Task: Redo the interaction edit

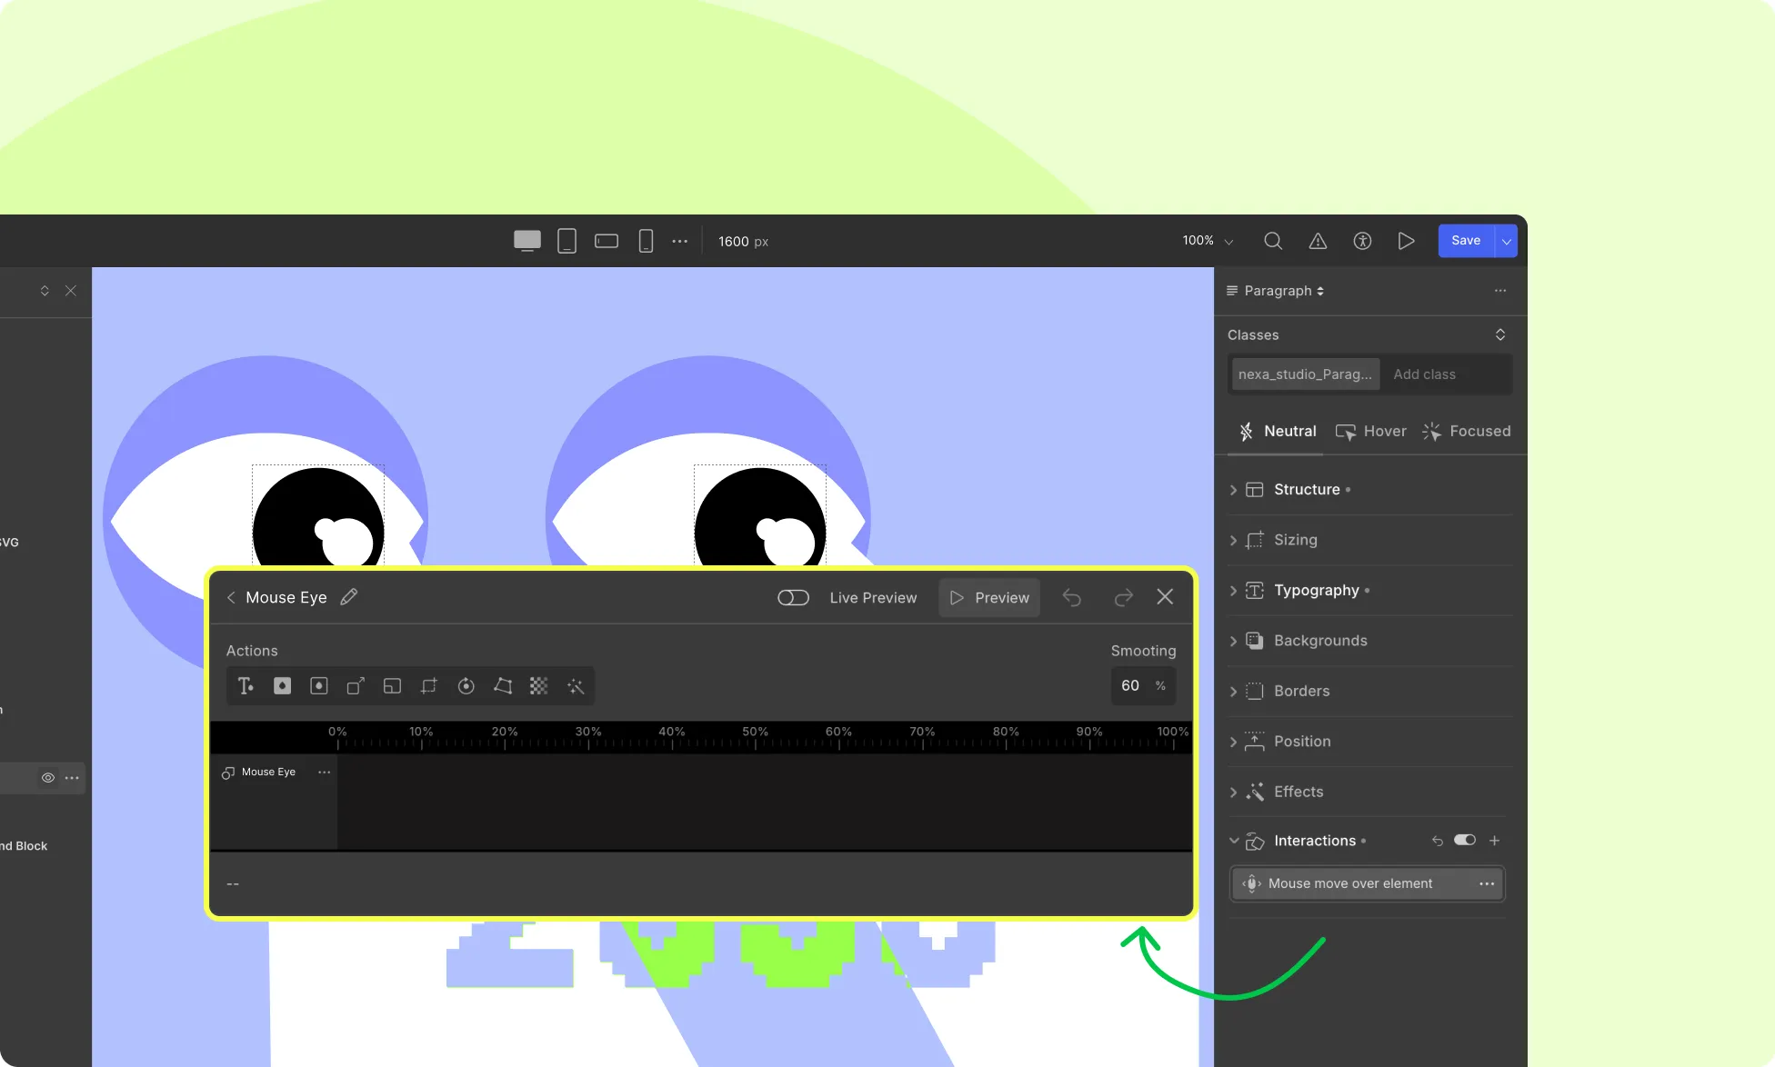Action: (1123, 598)
